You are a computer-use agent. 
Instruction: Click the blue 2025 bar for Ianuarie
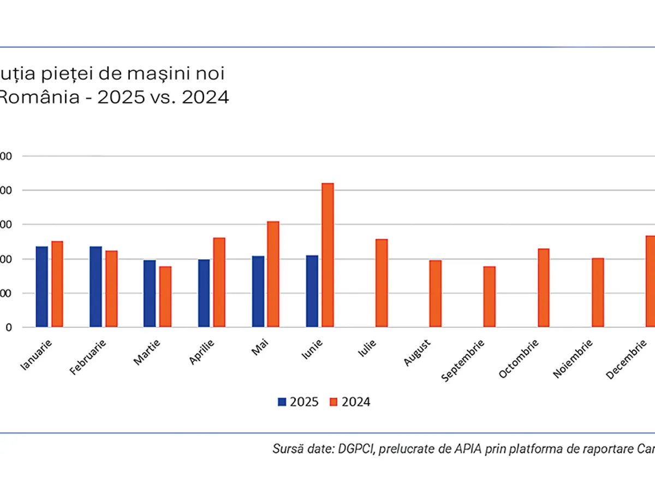tap(42, 286)
